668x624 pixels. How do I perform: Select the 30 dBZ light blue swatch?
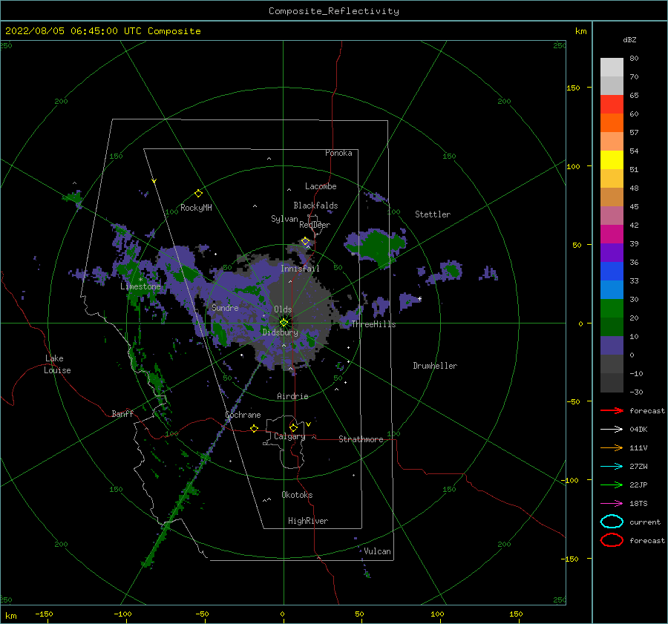[x=612, y=289]
